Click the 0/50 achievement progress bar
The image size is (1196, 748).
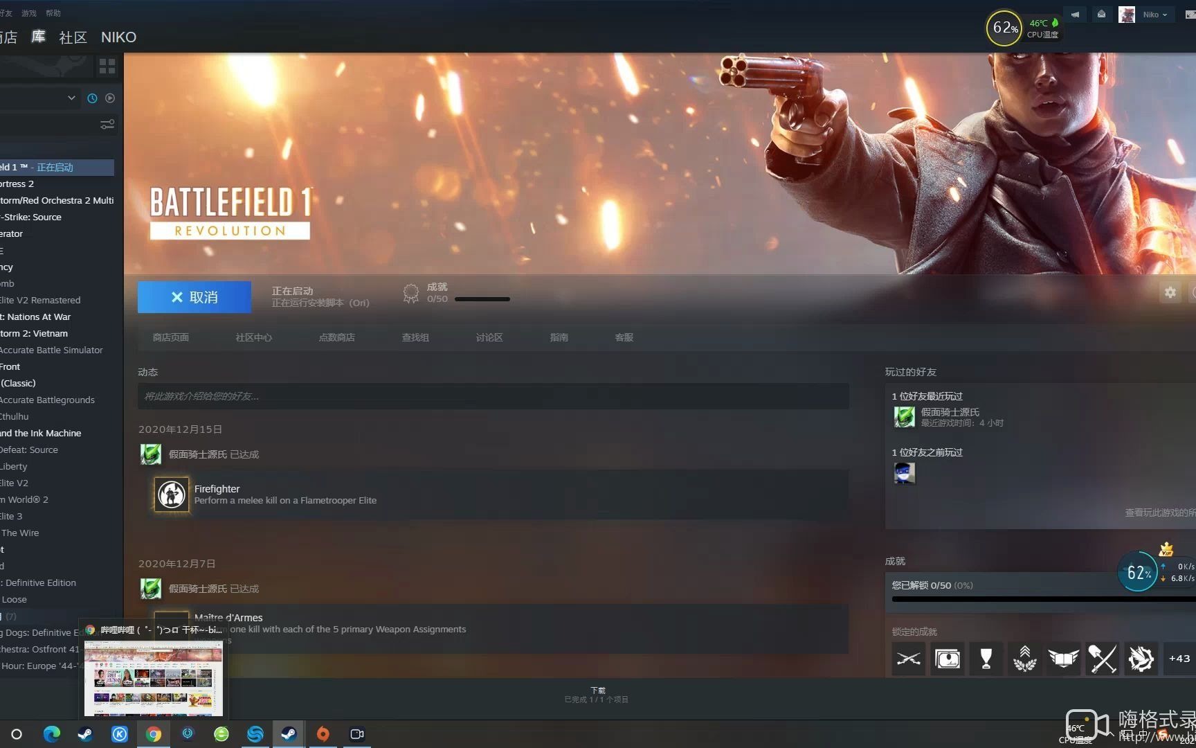pyautogui.click(x=482, y=299)
